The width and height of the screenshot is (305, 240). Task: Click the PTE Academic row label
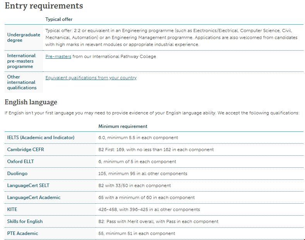tap(23, 233)
